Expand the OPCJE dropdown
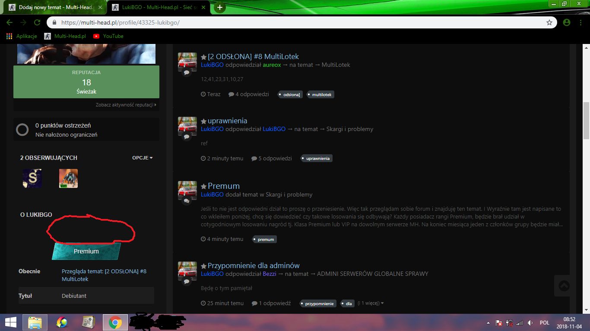Screen dimensions: 590x331 143,158
